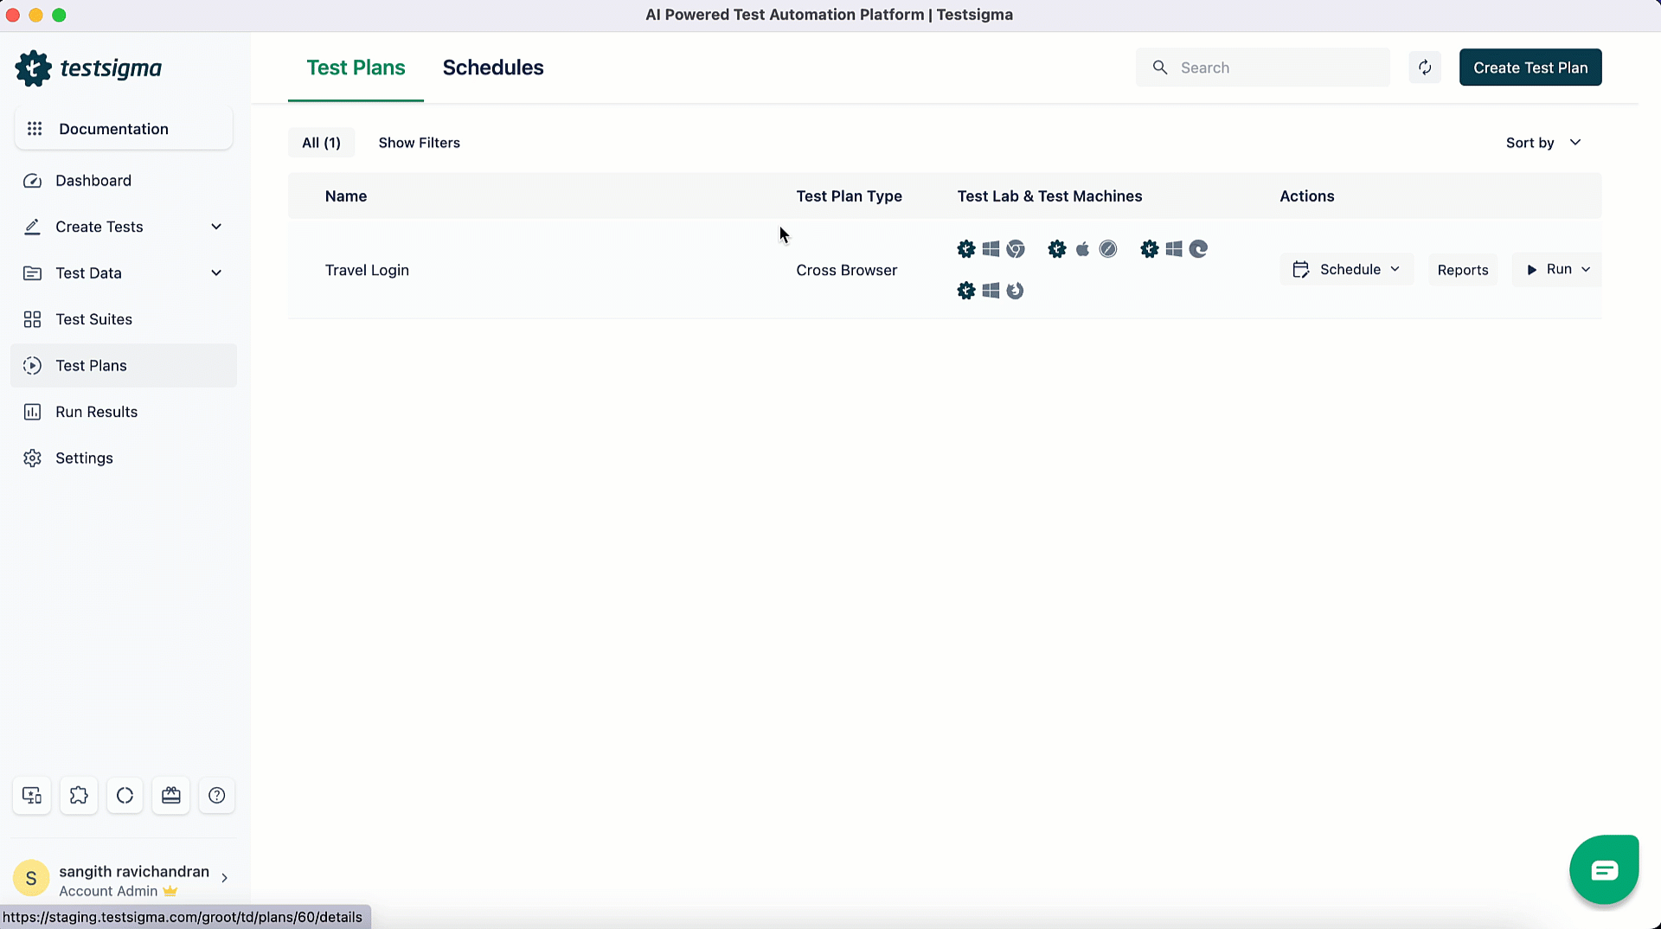Image resolution: width=1661 pixels, height=929 pixels.
Task: Switch to the Schedules tab
Action: point(493,67)
